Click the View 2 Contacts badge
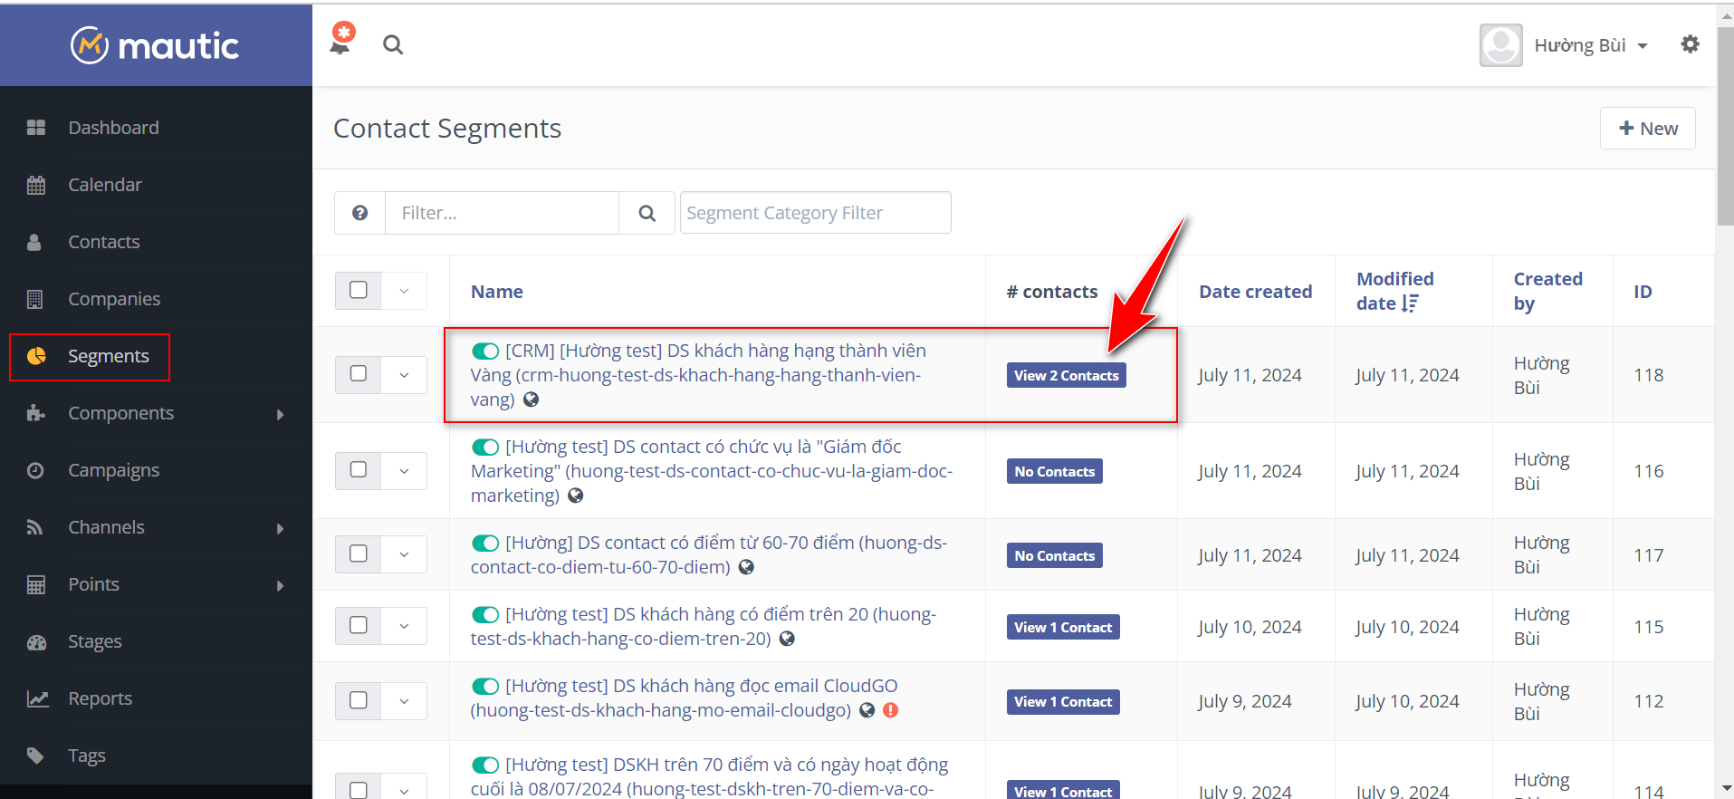This screenshot has width=1734, height=799. pos(1066,375)
